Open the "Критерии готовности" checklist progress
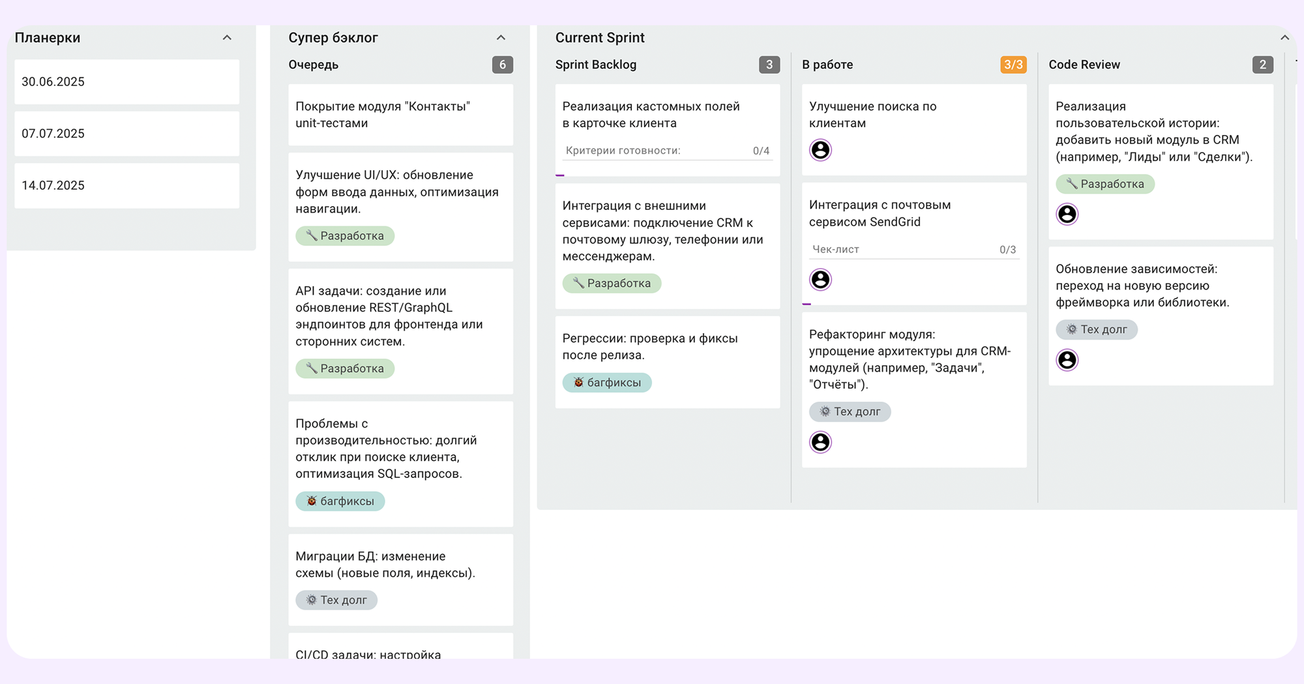This screenshot has width=1304, height=684. pos(667,151)
